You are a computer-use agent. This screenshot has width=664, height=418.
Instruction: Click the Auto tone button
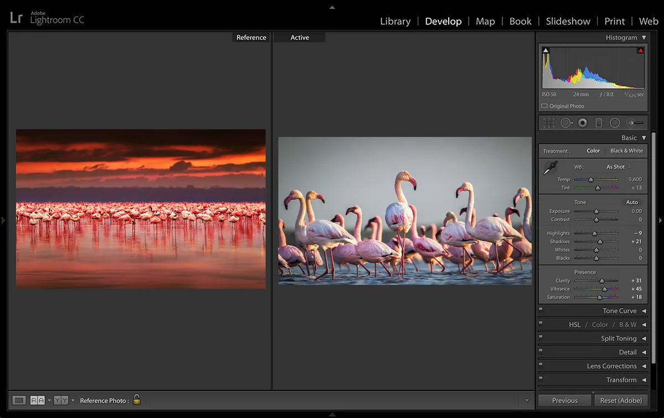pos(632,202)
